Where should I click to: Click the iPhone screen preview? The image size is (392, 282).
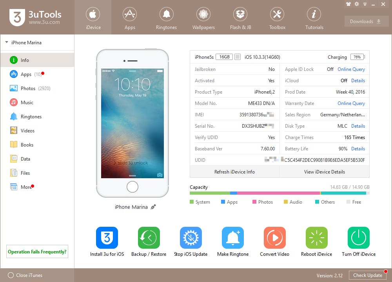132,123
